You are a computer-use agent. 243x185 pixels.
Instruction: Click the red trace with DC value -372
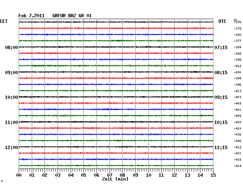point(116,28)
